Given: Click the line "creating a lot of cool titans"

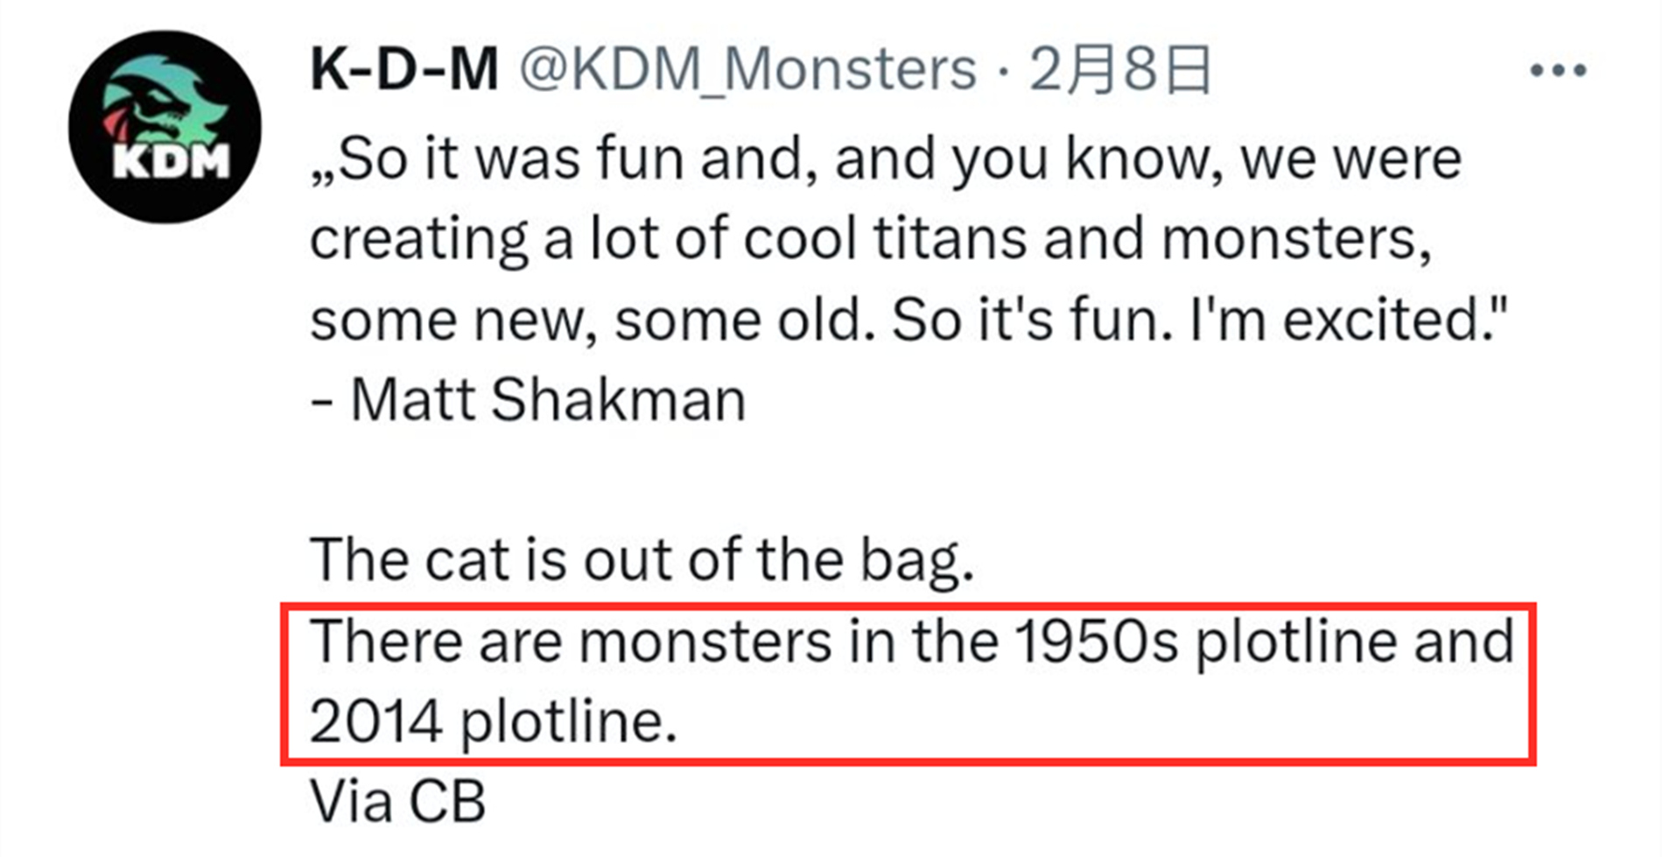Looking at the screenshot, I should 871,240.
